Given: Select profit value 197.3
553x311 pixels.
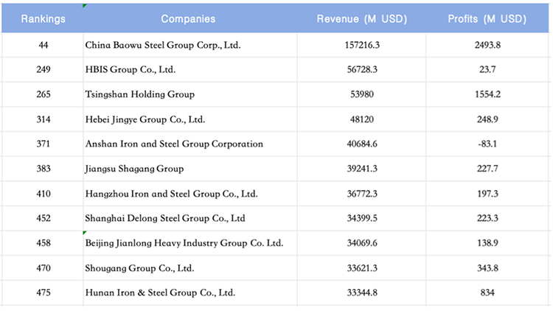Looking at the screenshot, I should (x=487, y=194).
